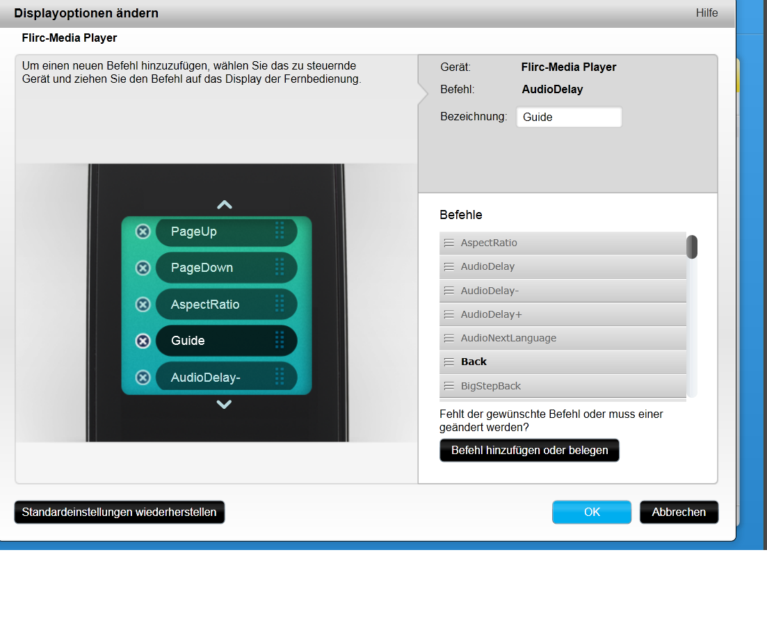Click the drag grip on Guide button

[280, 340]
